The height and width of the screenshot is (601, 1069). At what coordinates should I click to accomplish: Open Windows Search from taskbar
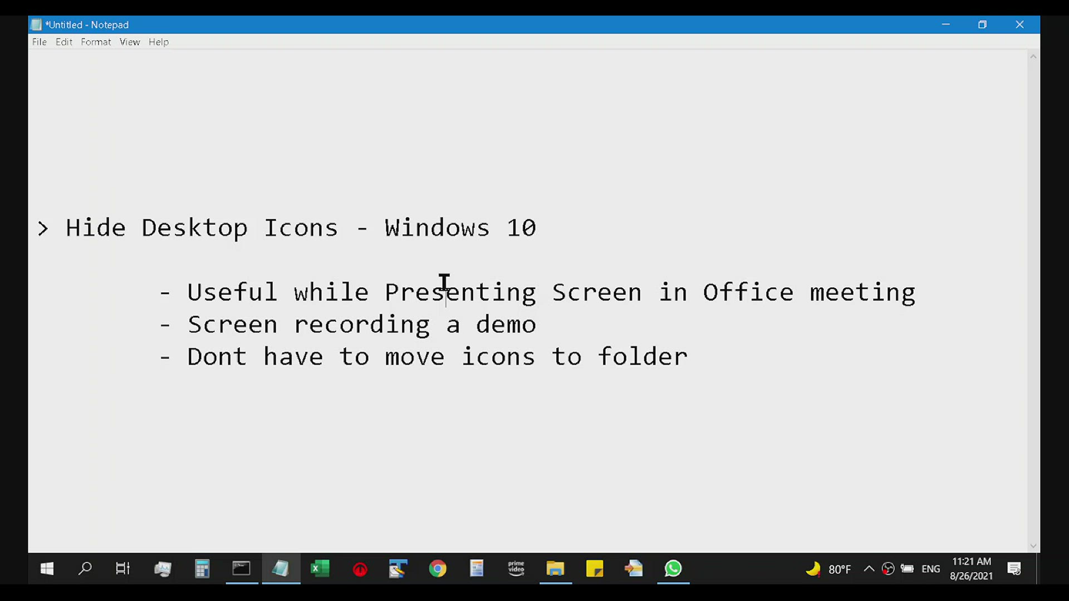point(85,569)
